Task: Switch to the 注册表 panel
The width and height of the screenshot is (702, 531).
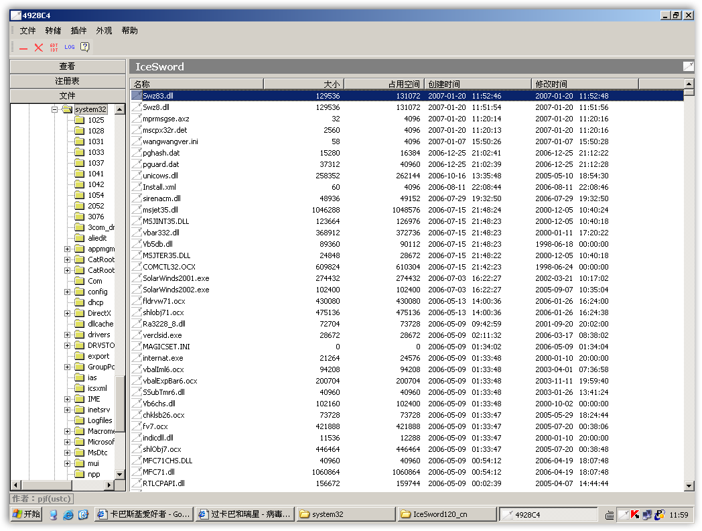Action: [68, 81]
